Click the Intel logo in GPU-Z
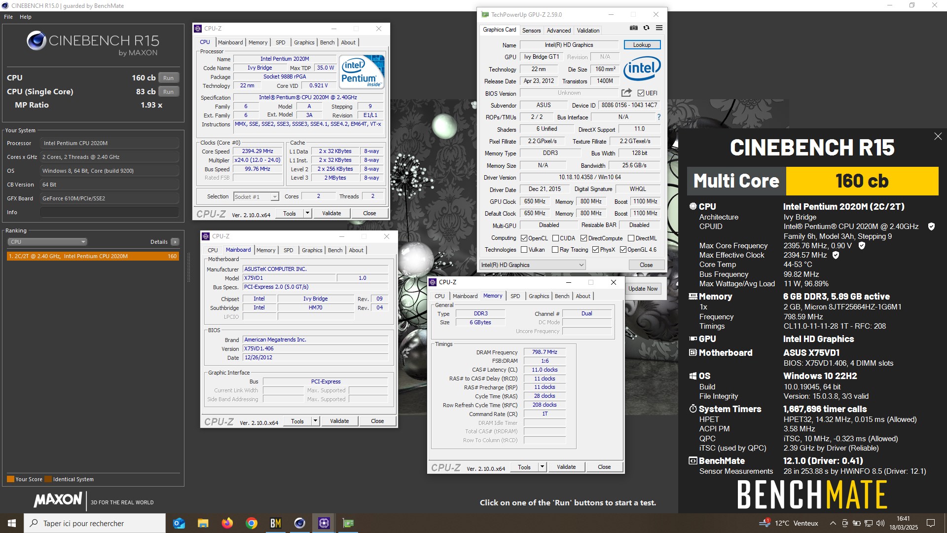This screenshot has height=533, width=947. click(642, 69)
